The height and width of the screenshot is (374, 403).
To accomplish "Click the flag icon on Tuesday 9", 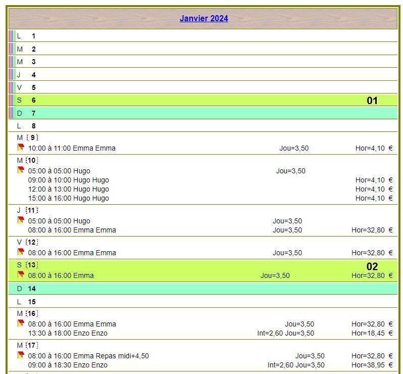I will 21,148.
